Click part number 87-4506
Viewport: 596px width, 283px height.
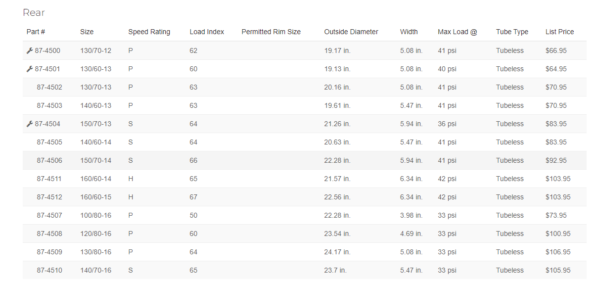[x=49, y=161]
